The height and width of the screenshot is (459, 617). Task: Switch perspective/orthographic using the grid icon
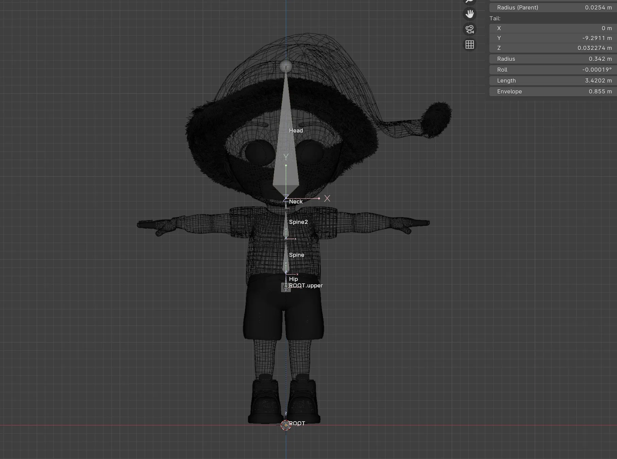(470, 45)
